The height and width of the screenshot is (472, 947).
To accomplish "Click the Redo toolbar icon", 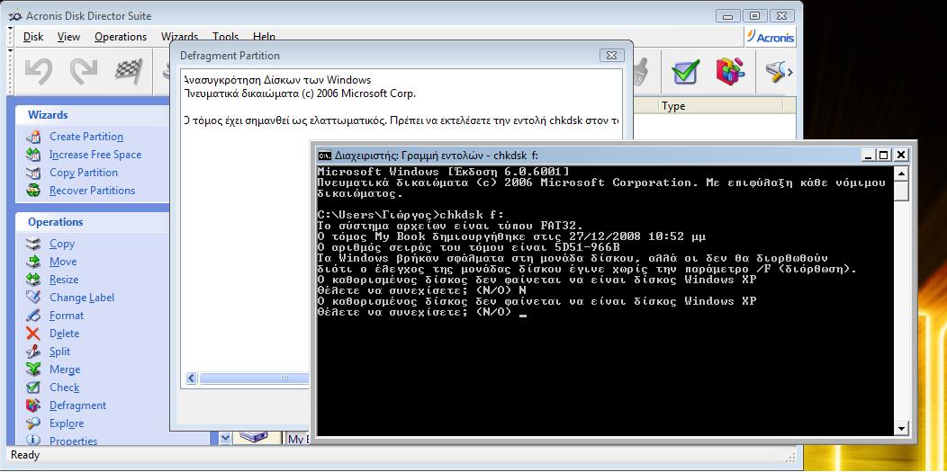I will coord(84,72).
